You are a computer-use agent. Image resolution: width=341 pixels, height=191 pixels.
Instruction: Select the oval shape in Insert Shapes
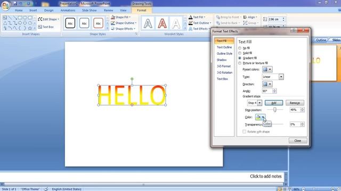pos(25,18)
